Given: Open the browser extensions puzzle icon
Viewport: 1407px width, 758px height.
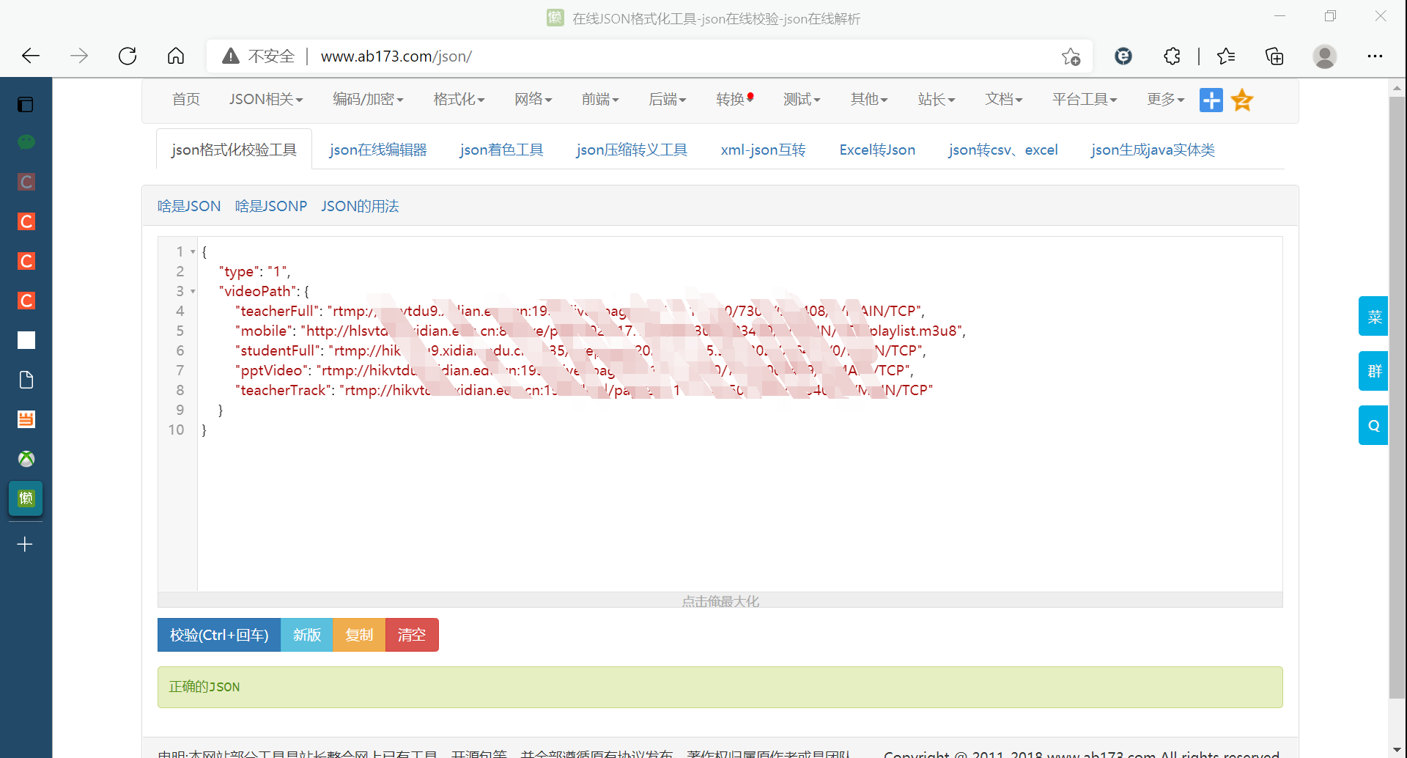Looking at the screenshot, I should tap(1172, 56).
